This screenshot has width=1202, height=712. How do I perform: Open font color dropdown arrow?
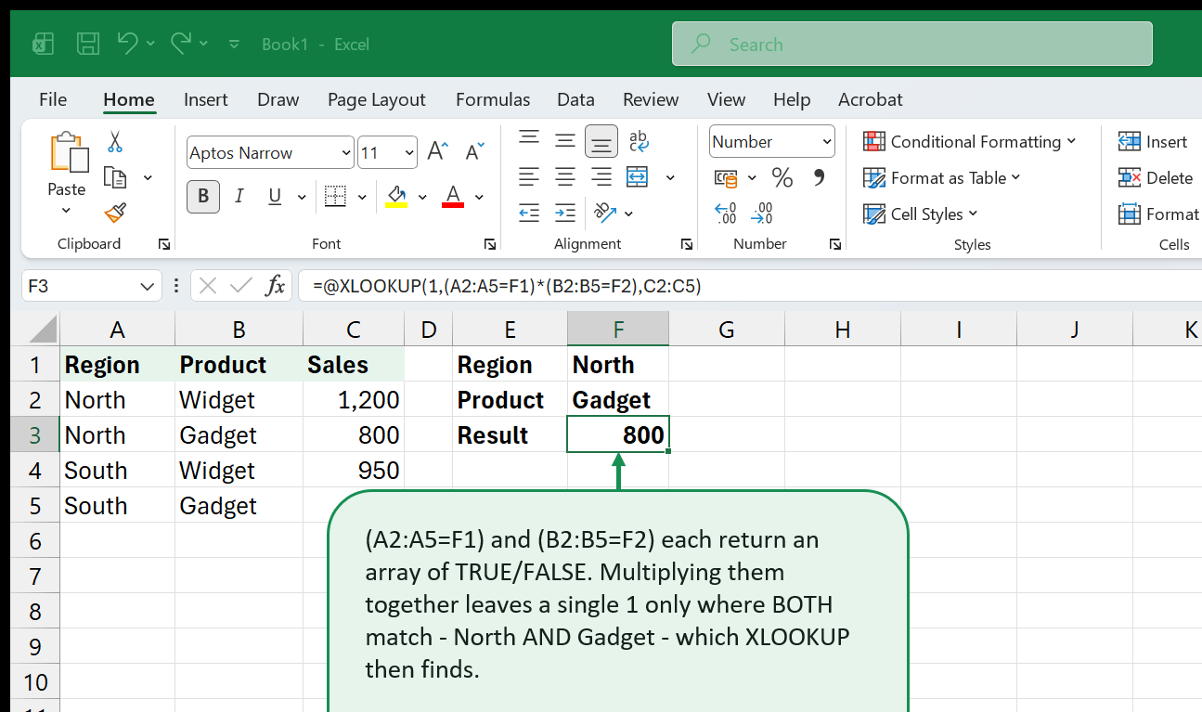tap(479, 197)
